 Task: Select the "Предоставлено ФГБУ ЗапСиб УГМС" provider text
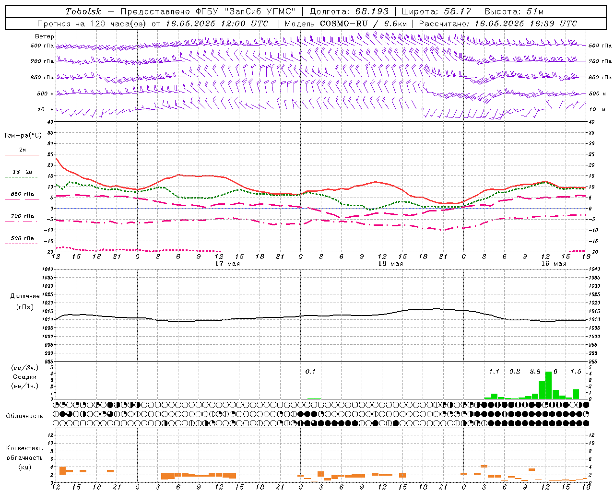pyautogui.click(x=209, y=12)
